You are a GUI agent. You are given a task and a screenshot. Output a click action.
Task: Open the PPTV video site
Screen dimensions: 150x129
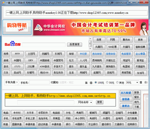click(17, 54)
